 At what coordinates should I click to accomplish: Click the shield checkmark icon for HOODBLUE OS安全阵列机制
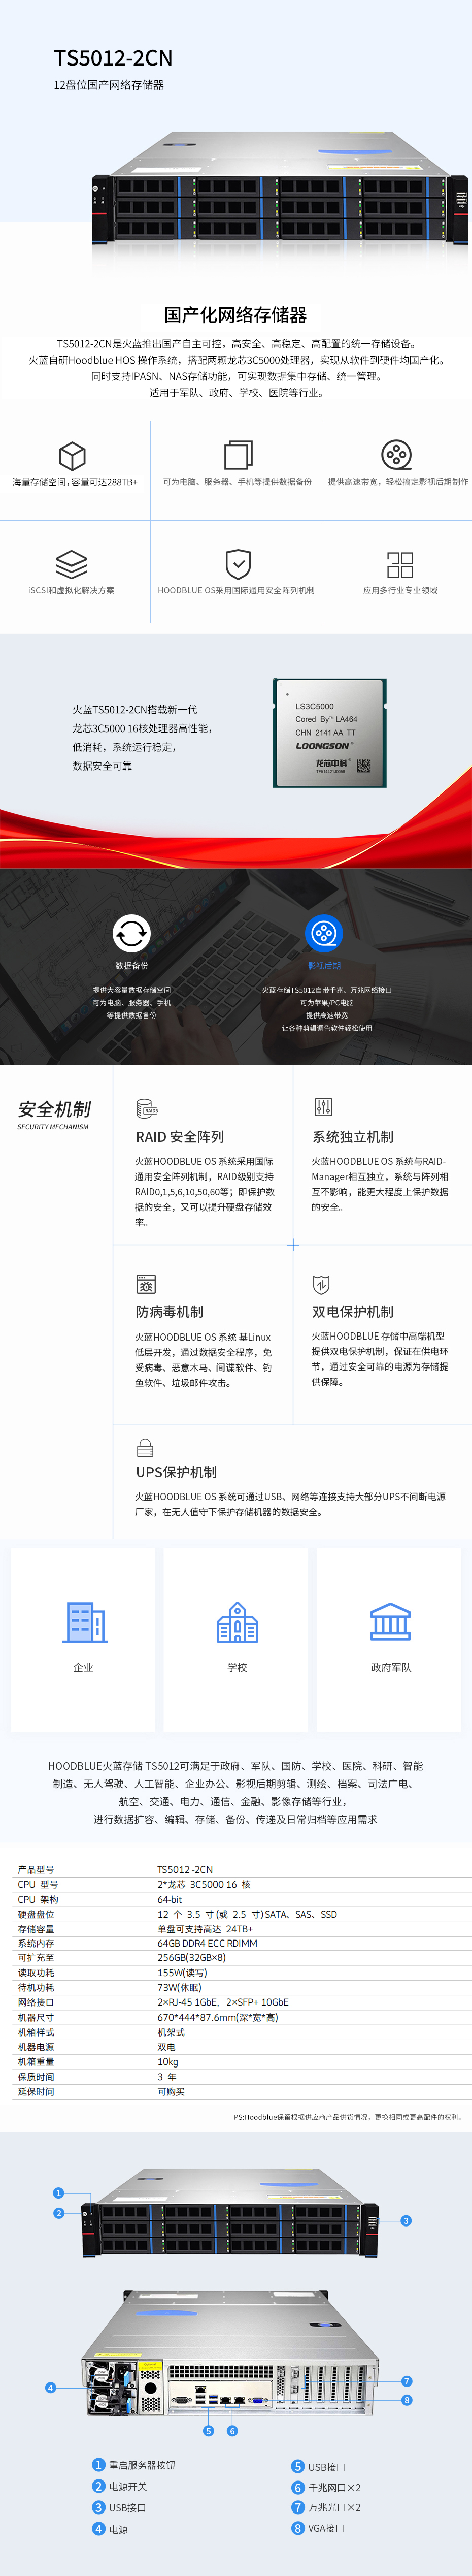pyautogui.click(x=238, y=564)
